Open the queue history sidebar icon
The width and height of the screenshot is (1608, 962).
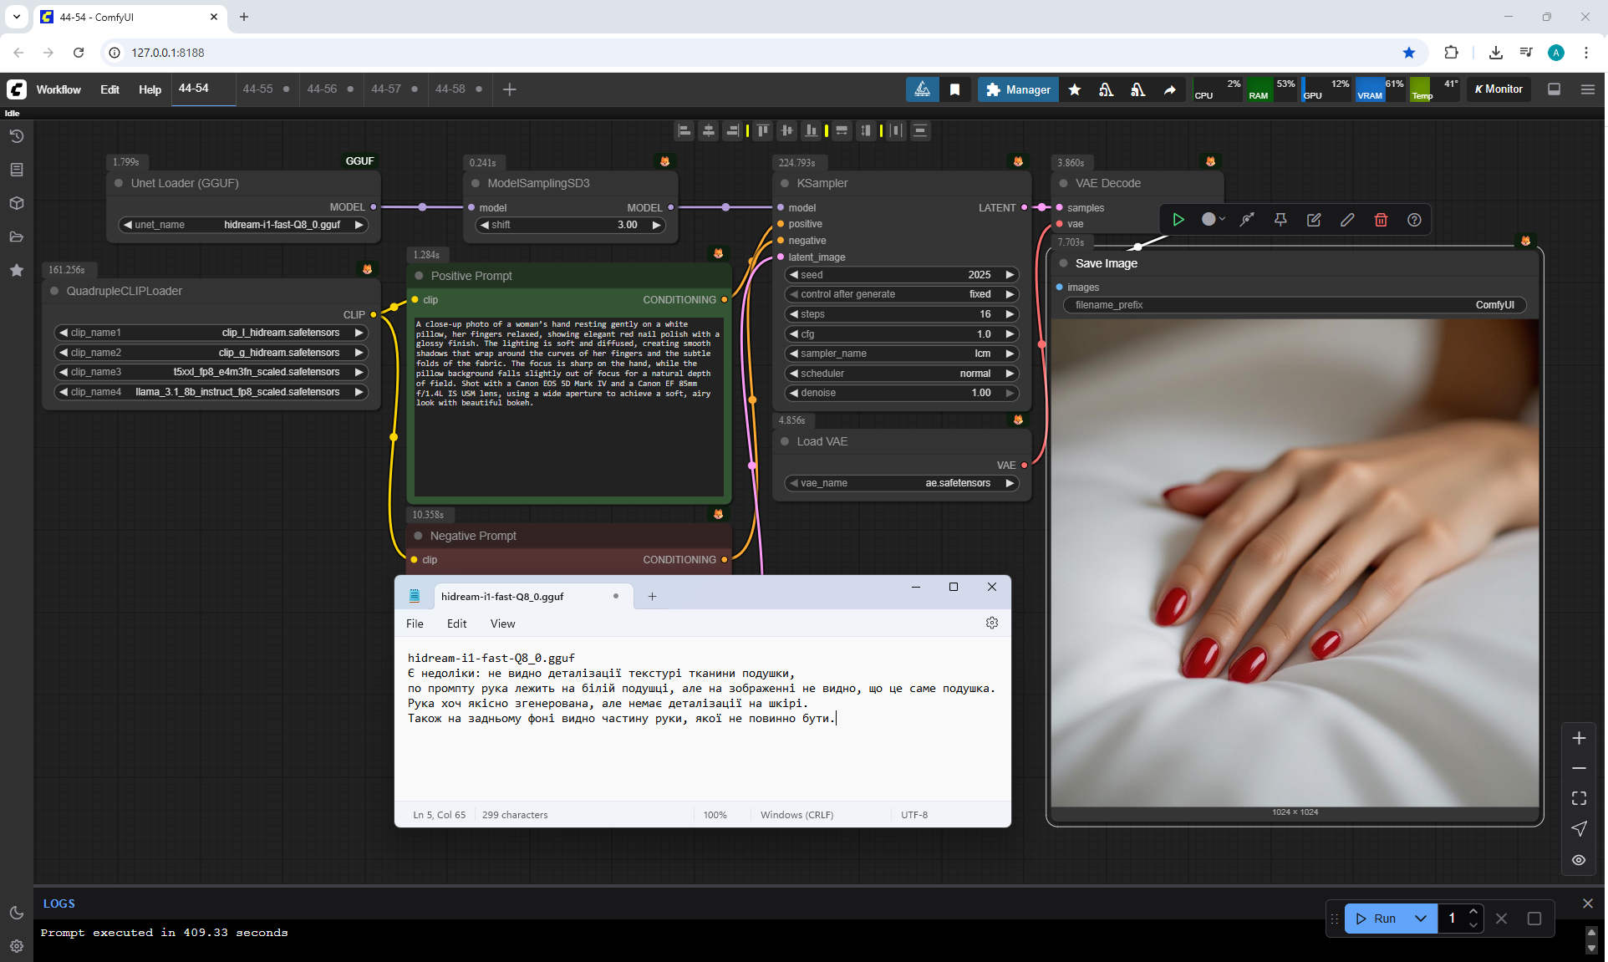pyautogui.click(x=16, y=136)
